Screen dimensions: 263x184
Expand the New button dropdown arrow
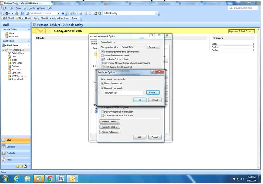click(12, 13)
